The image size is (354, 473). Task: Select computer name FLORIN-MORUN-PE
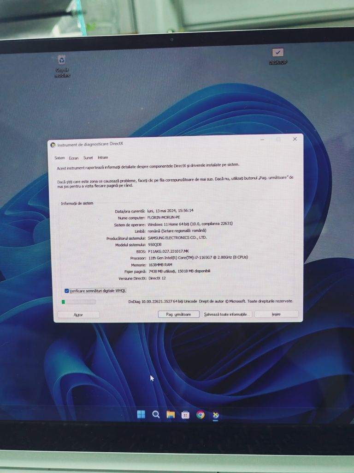[164, 217]
